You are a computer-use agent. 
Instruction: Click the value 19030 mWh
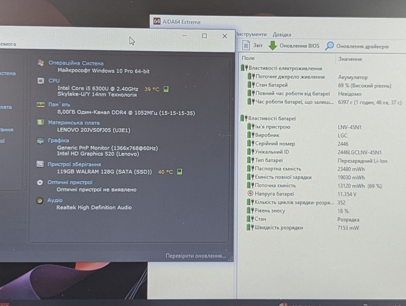point(351,178)
